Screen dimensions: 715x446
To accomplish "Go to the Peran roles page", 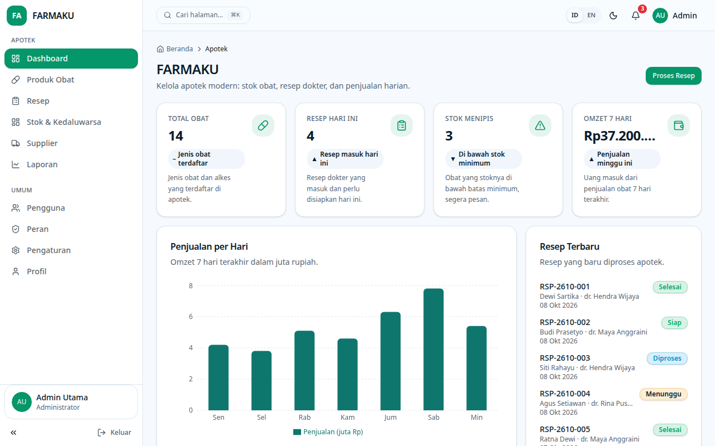I will [71, 229].
